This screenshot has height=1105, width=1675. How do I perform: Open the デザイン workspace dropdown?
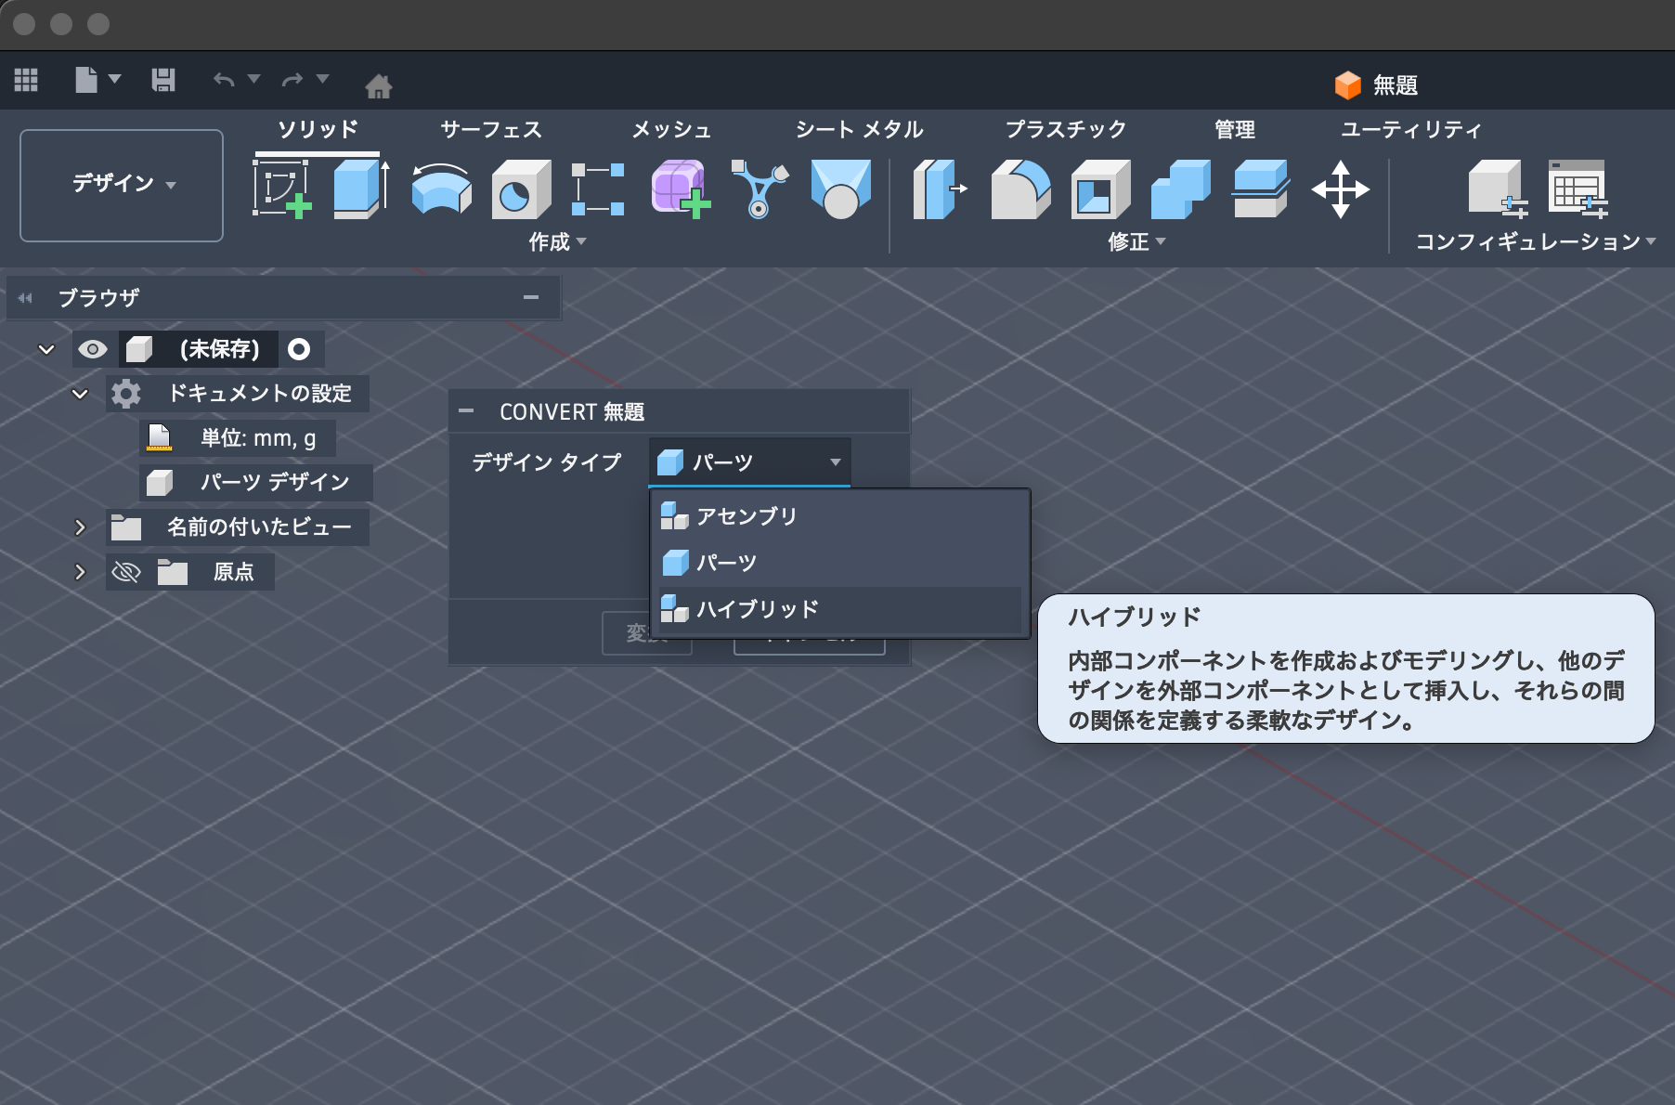122,184
